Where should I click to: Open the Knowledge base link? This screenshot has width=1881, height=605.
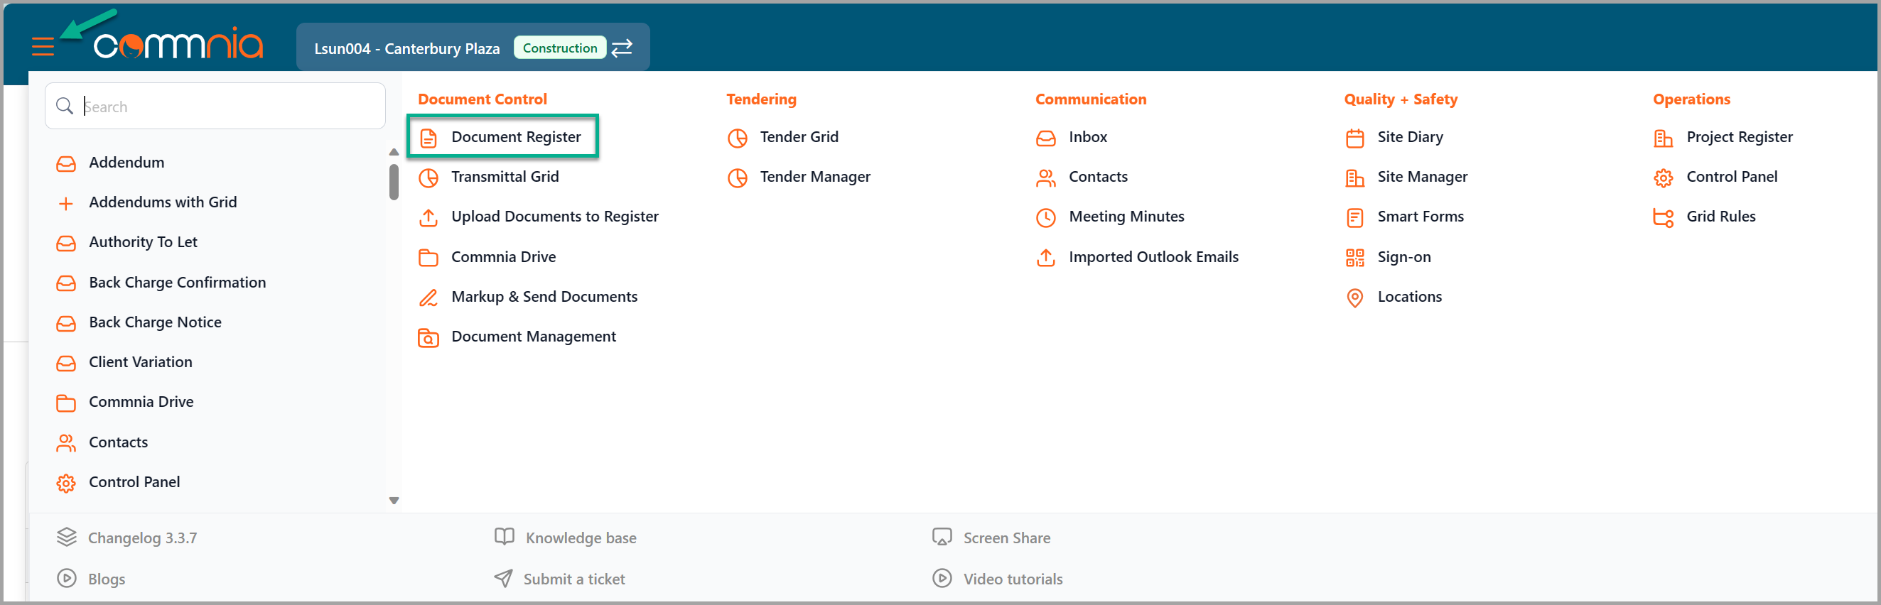coord(580,538)
